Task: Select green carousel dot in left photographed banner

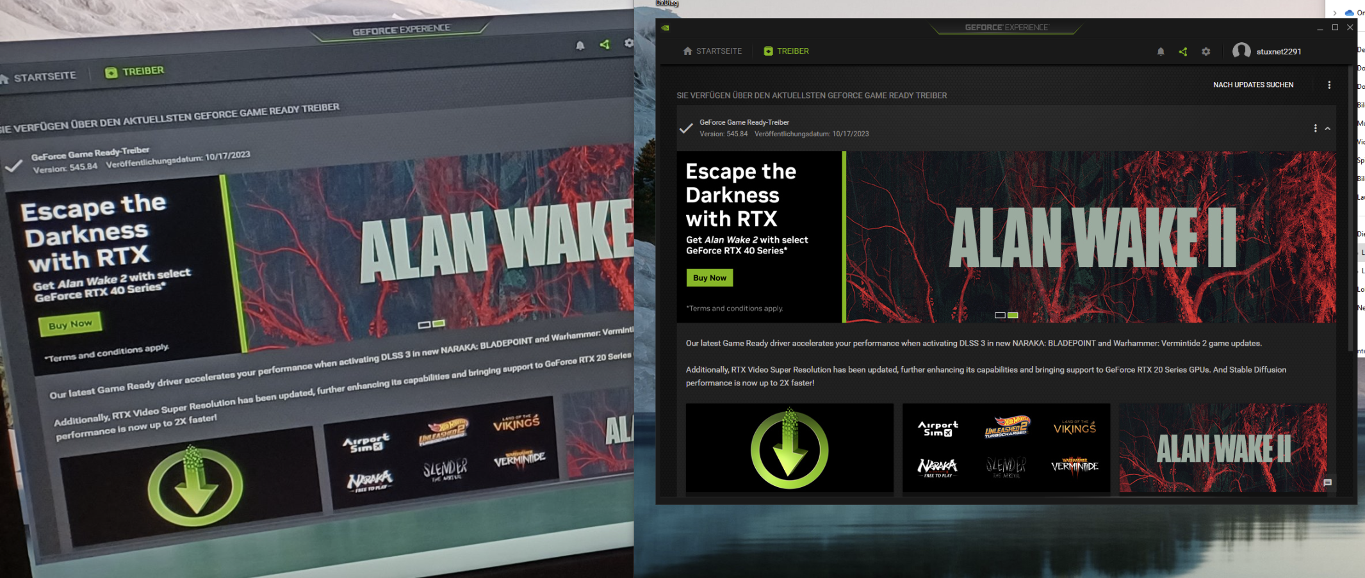Action: click(x=439, y=323)
